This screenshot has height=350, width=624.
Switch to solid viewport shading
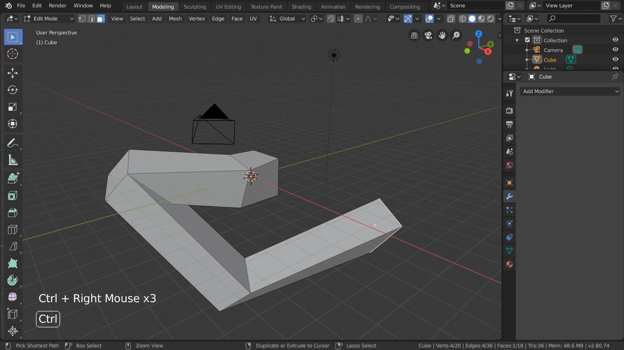472,19
